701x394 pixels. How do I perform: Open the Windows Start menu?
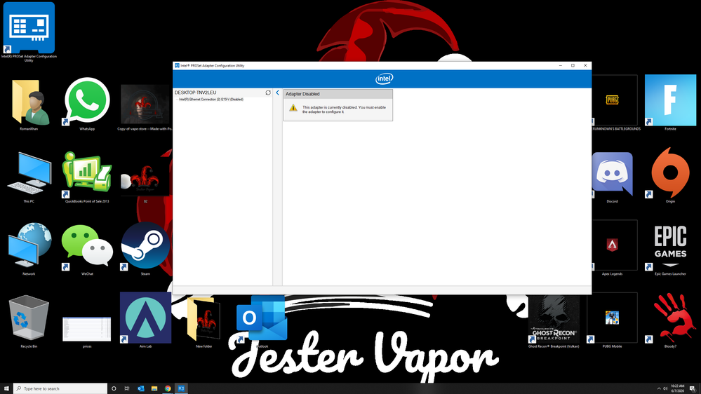6,388
